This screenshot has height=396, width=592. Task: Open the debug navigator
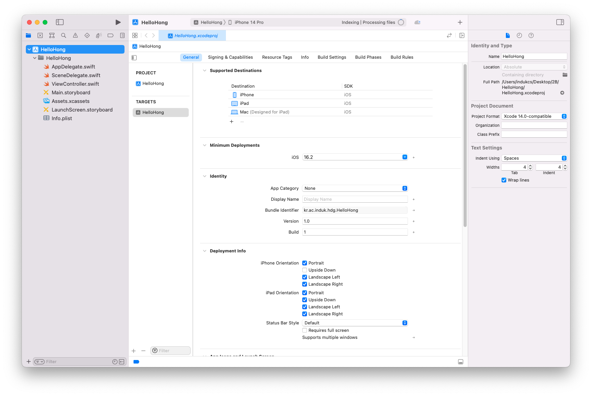click(x=99, y=36)
